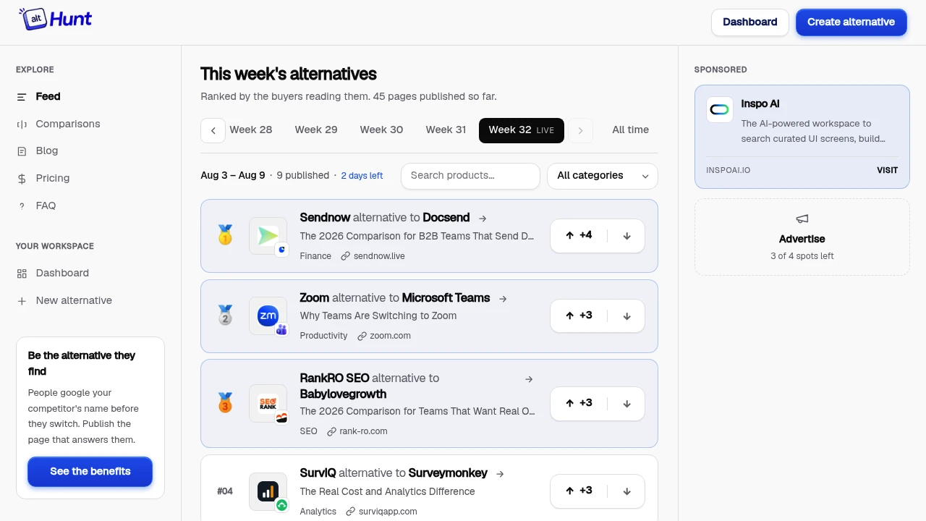Click the Sendnow gold medal rank
The height and width of the screenshot is (521, 926).
[225, 235]
